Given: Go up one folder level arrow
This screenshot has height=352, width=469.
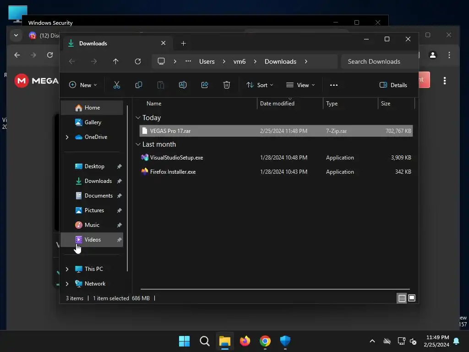Looking at the screenshot, I should click(x=116, y=61).
